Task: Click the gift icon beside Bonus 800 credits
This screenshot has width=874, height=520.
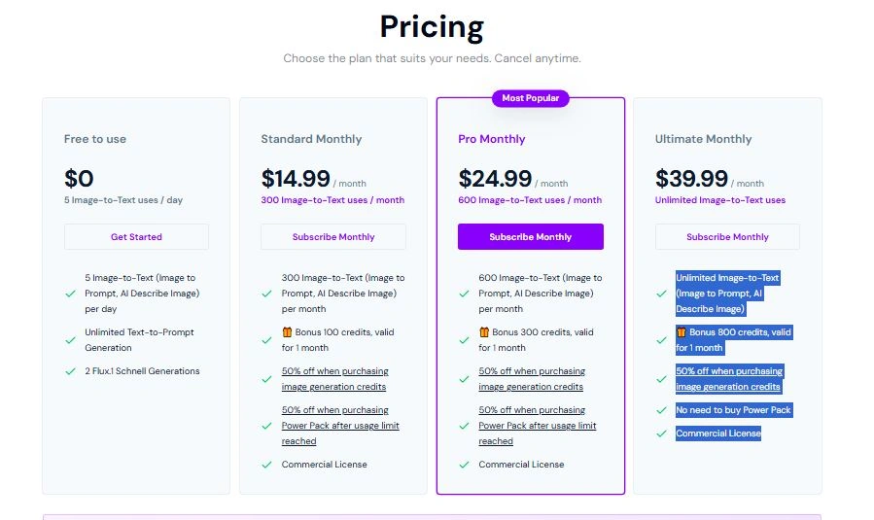Action: 682,332
